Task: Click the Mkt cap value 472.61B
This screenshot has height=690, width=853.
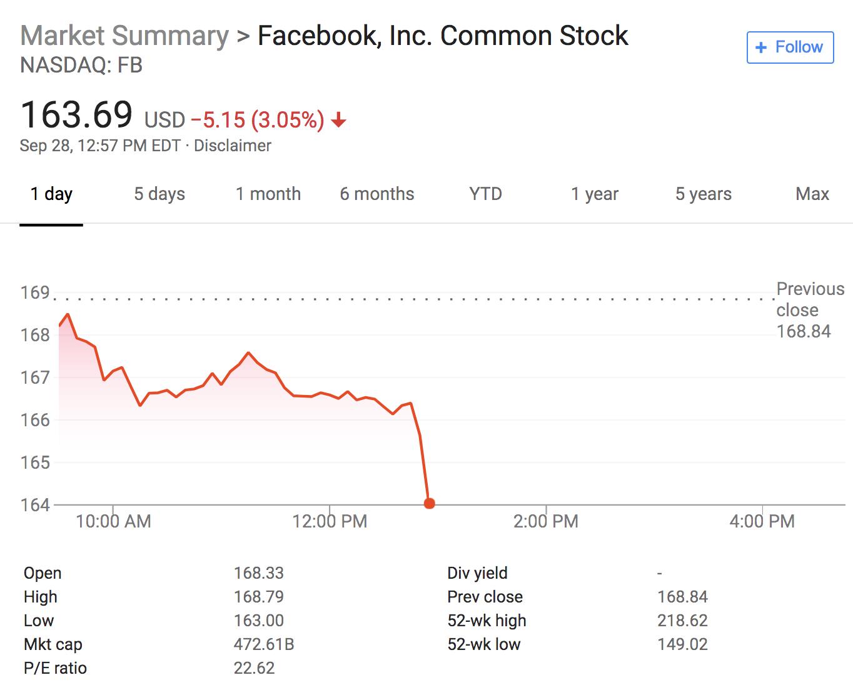Action: point(264,644)
